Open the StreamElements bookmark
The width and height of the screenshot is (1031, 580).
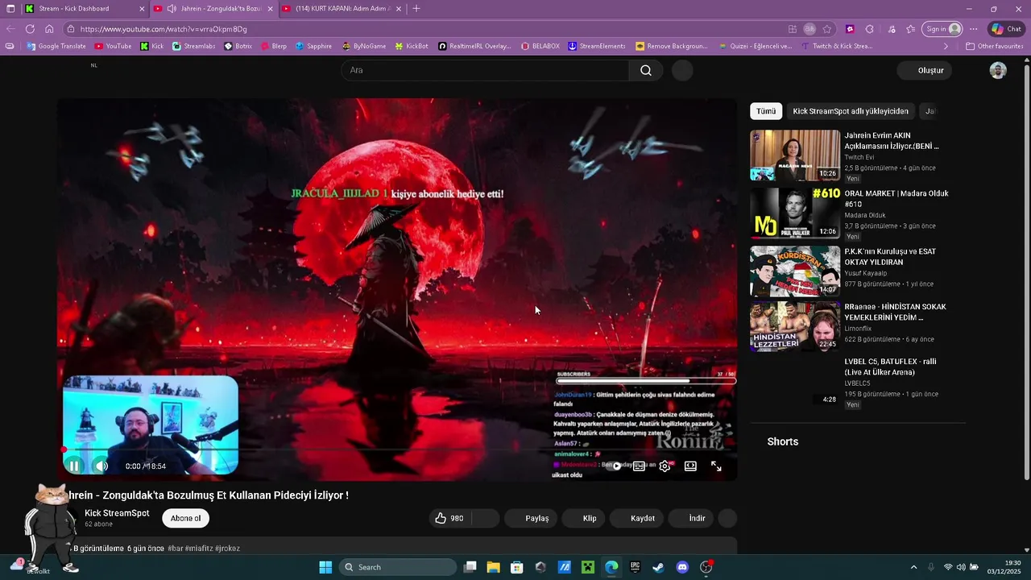pyautogui.click(x=597, y=47)
